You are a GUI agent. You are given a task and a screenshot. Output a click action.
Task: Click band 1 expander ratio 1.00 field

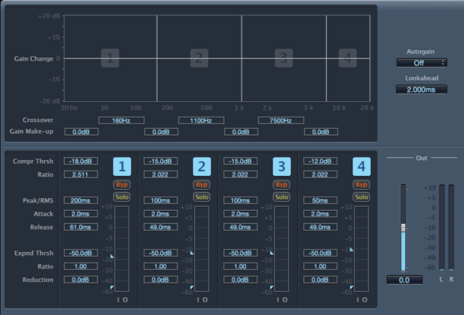pos(81,267)
